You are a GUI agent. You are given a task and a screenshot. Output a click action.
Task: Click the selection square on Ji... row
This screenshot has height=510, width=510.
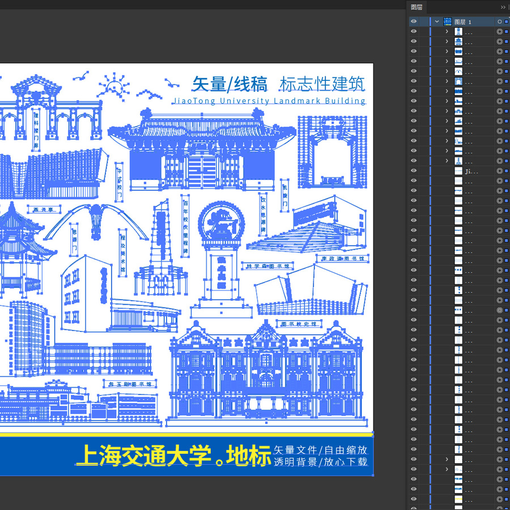point(506,171)
